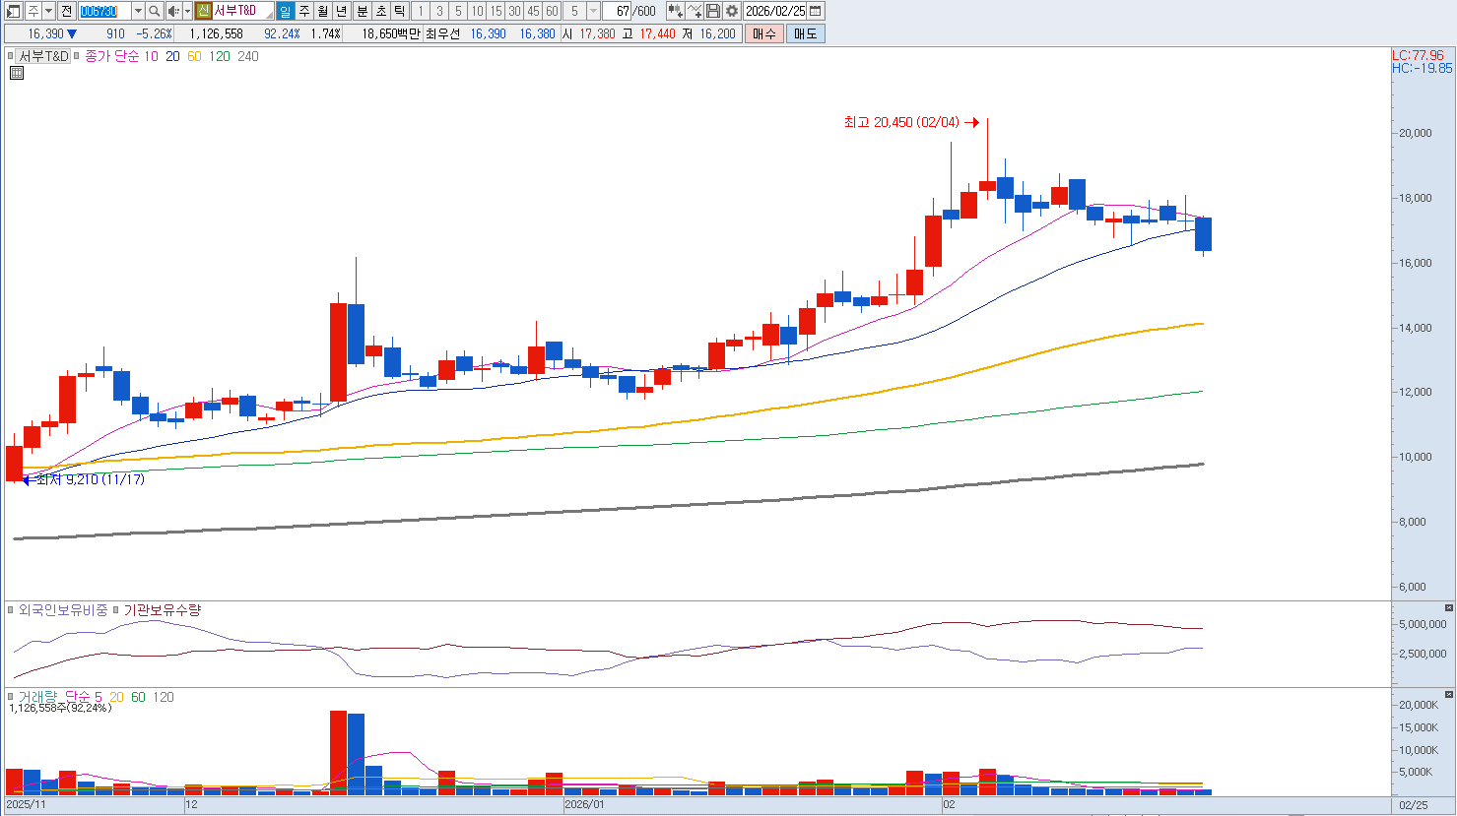Click the add candlestick chart icon
Image resolution: width=1457 pixels, height=816 pixels.
675,11
